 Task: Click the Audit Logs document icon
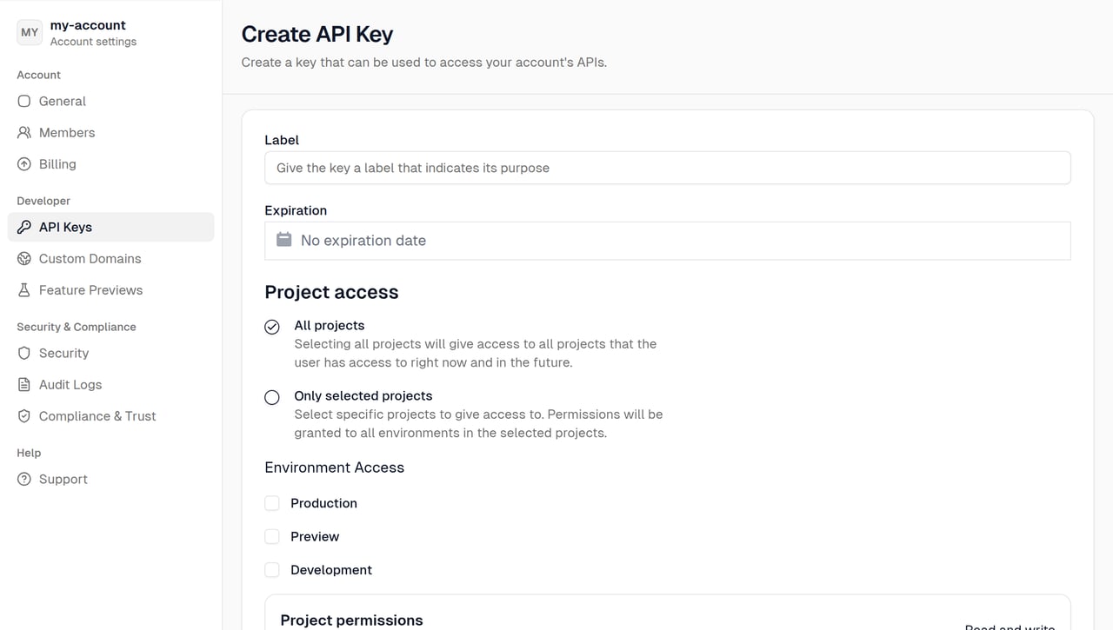click(x=24, y=384)
